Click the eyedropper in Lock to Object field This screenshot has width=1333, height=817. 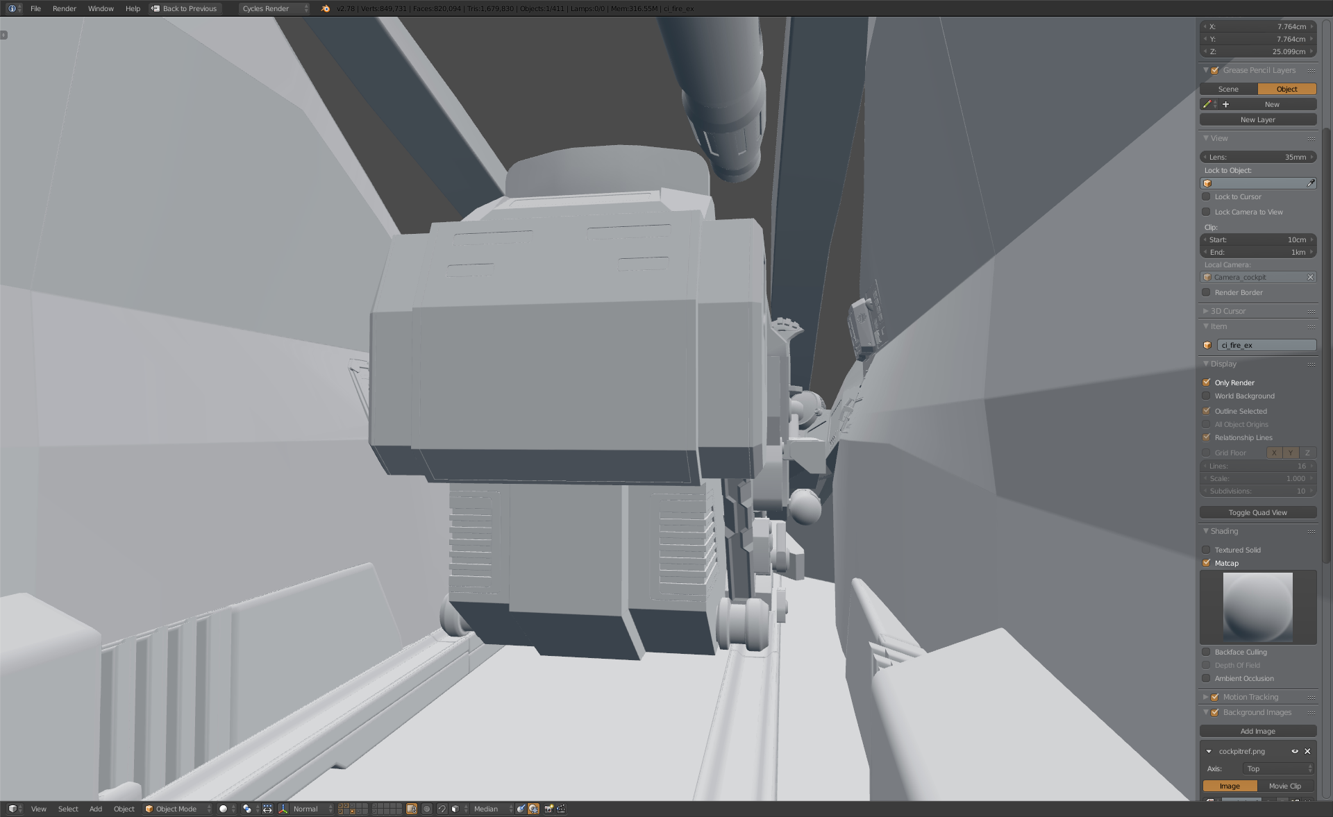[x=1310, y=183]
